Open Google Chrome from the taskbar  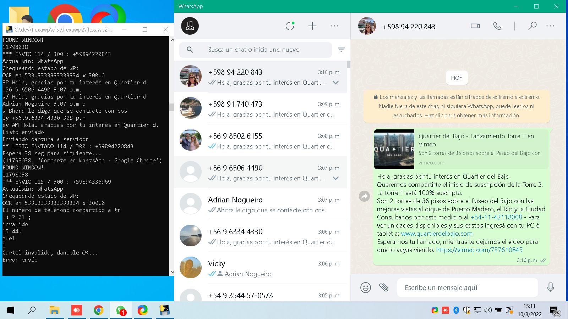click(98, 310)
